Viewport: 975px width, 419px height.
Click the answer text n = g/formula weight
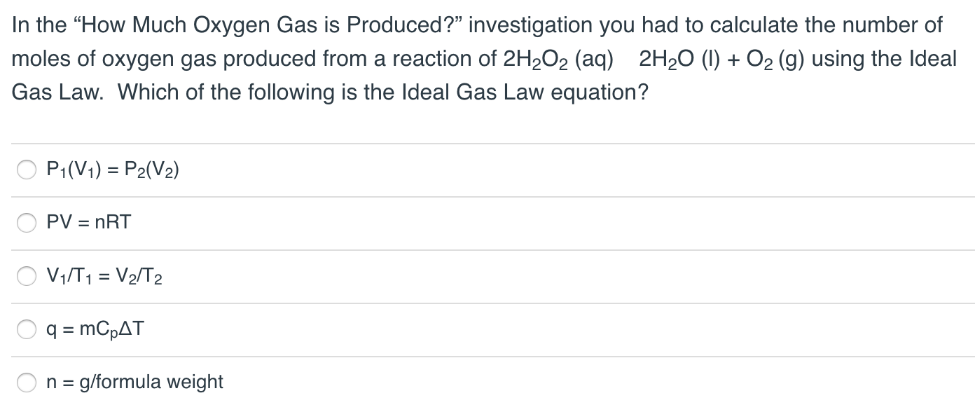pyautogui.click(x=134, y=383)
